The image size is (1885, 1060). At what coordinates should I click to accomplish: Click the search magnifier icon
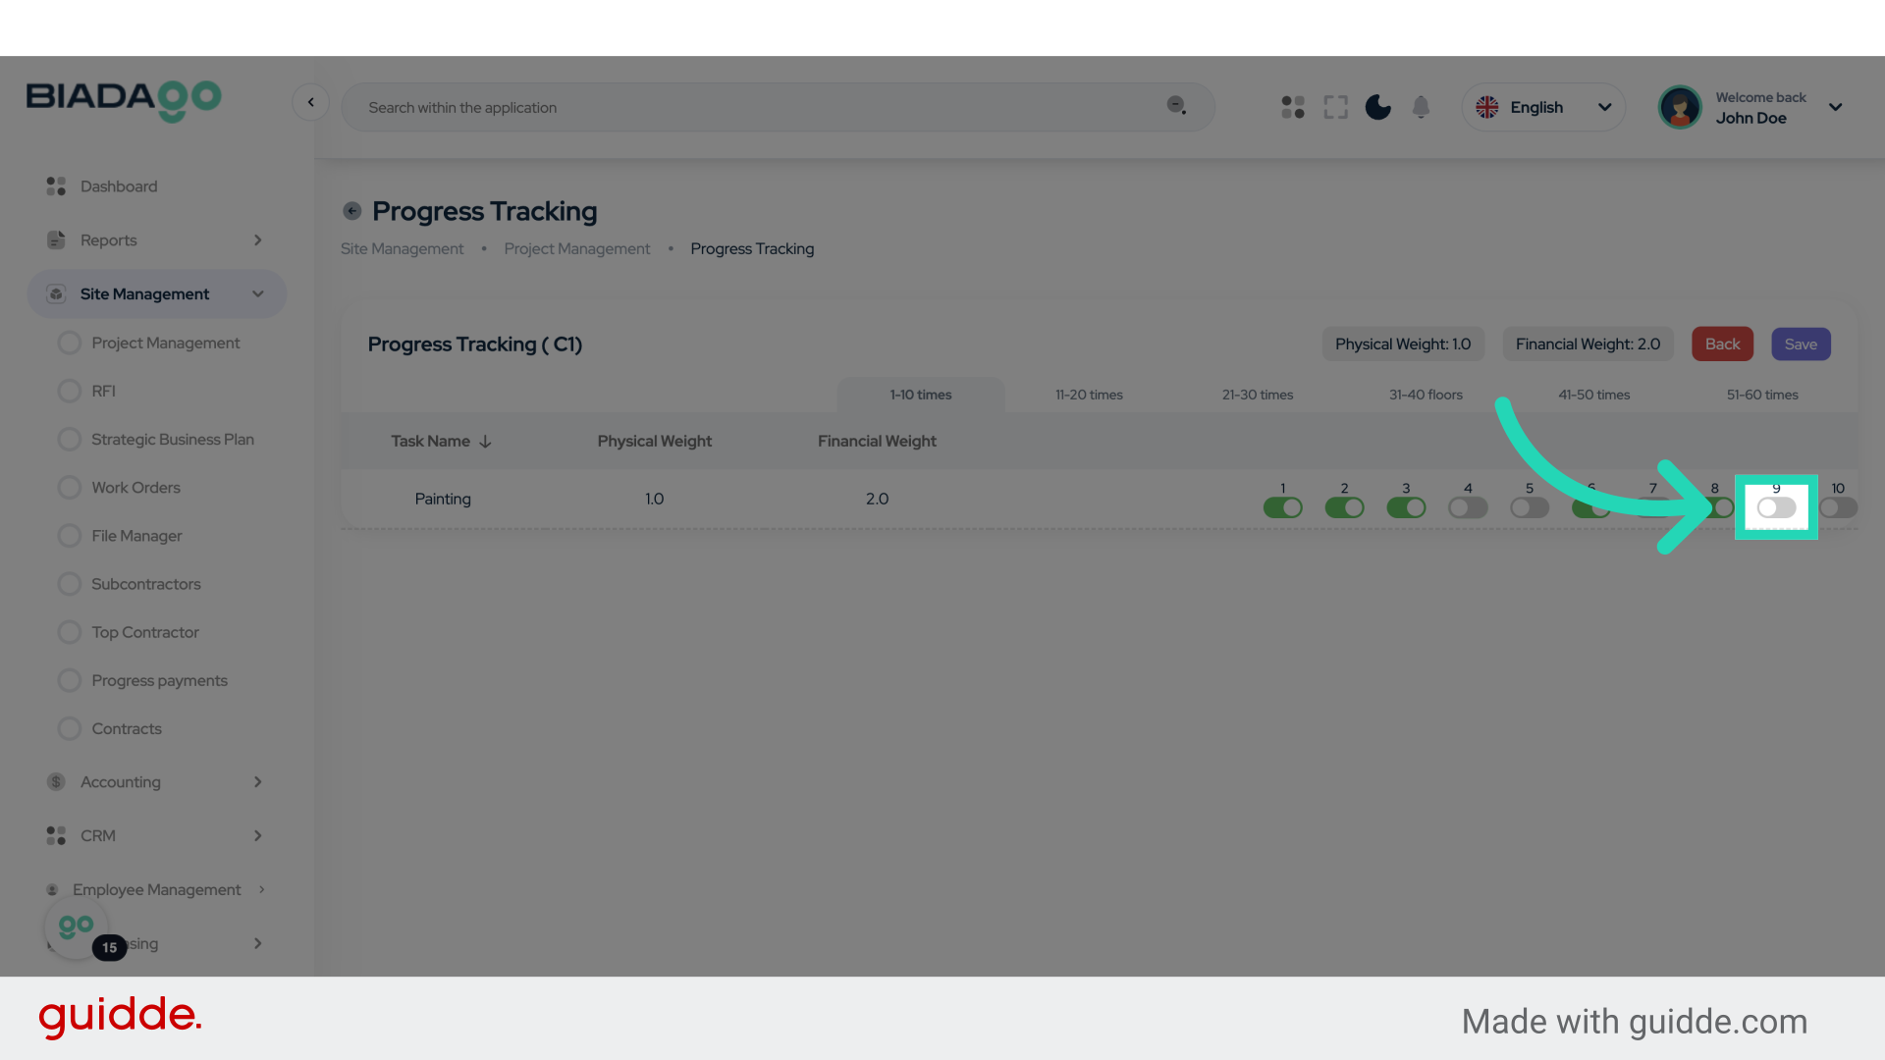click(x=1176, y=106)
